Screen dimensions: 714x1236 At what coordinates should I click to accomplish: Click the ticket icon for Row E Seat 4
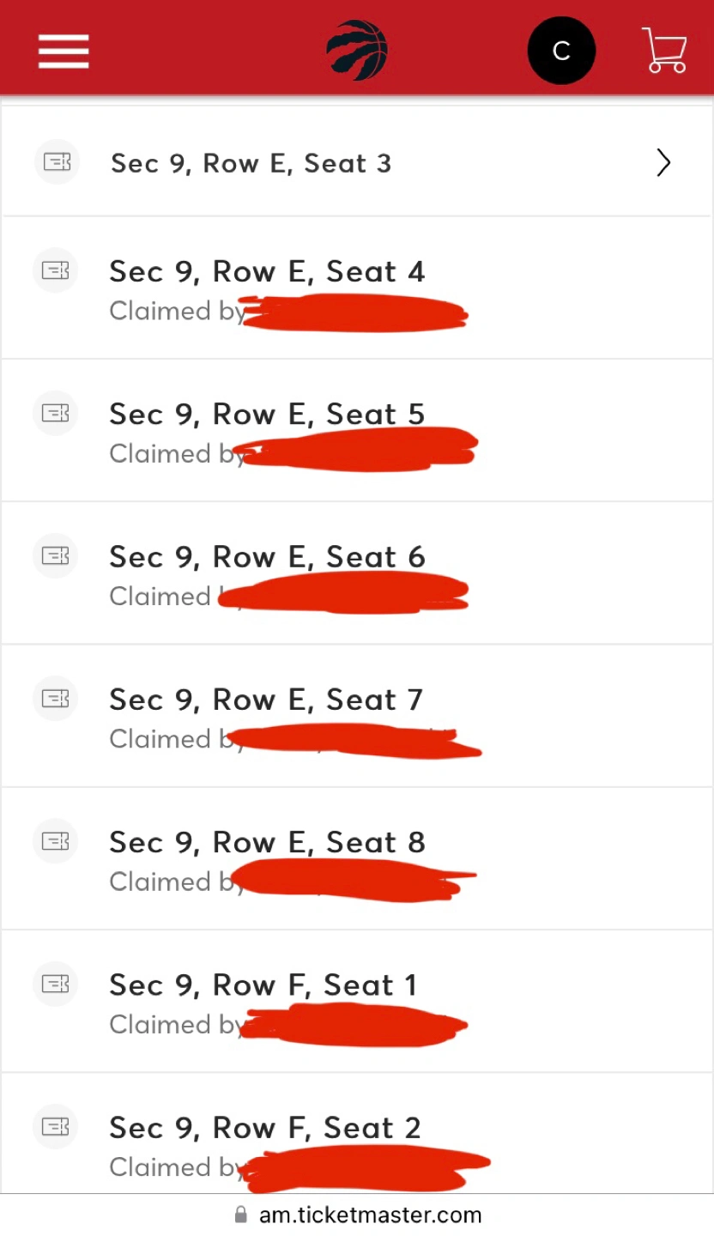pos(56,270)
